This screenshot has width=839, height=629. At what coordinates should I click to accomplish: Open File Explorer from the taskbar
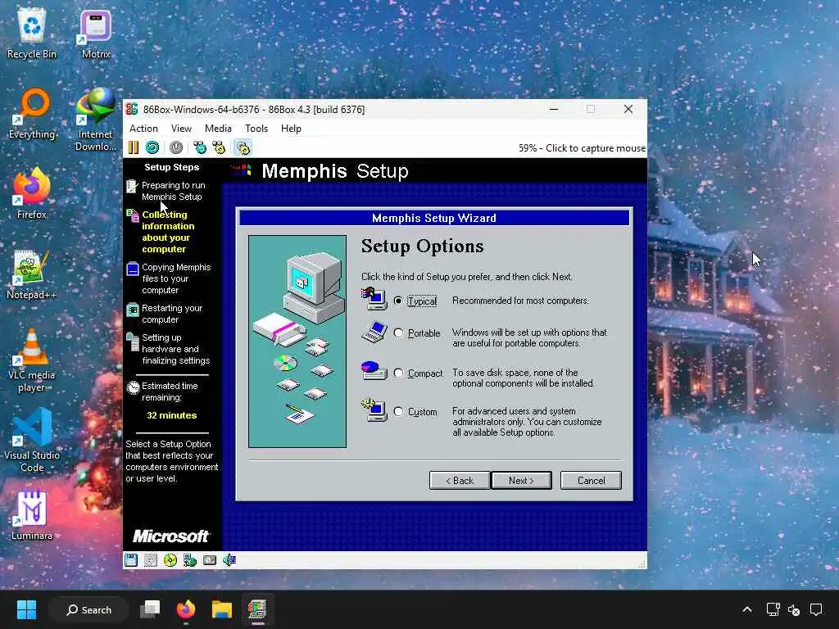coord(221,609)
